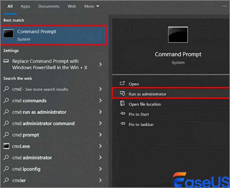Click the large Command Prompt icon in preview pane
The height and width of the screenshot is (188, 230).
click(x=178, y=35)
